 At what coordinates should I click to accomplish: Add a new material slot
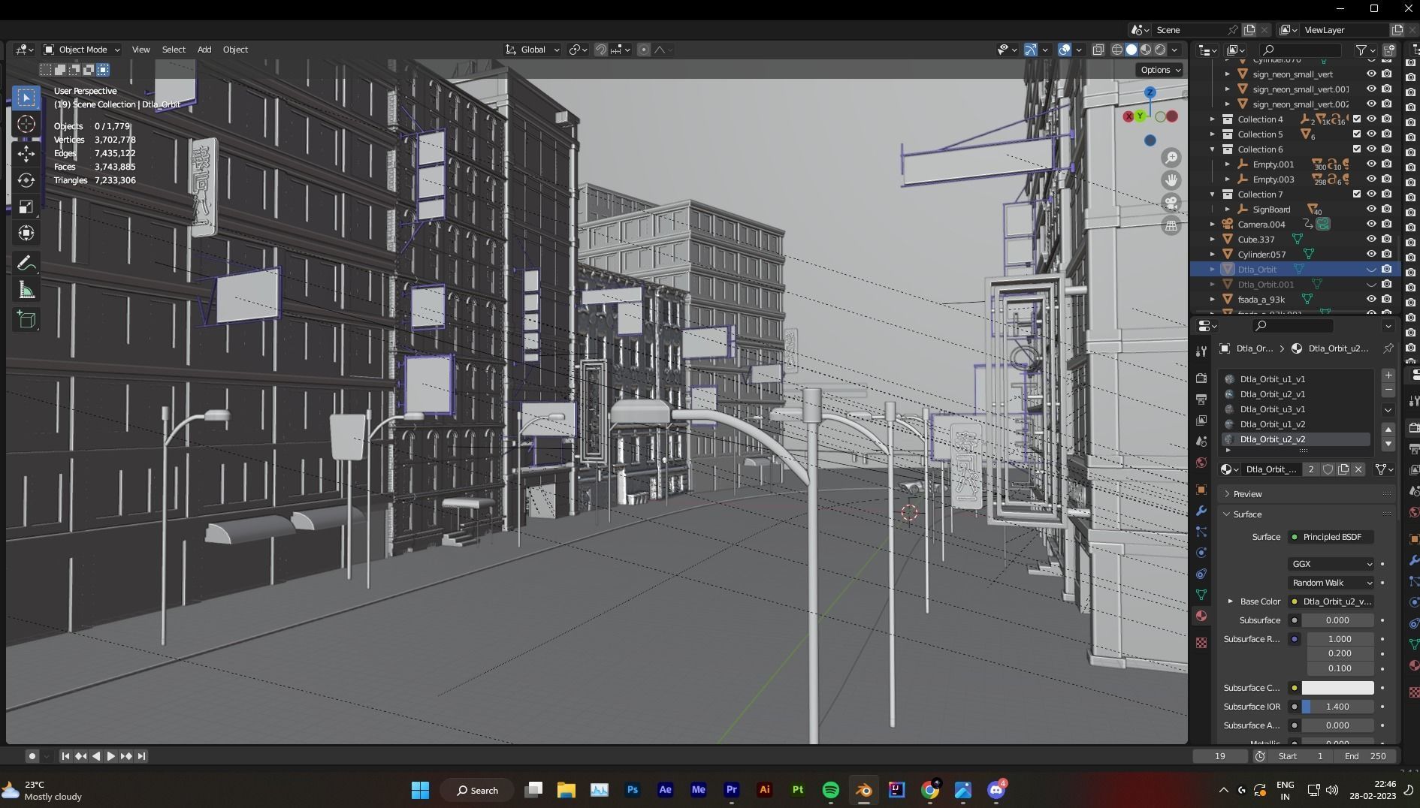click(x=1388, y=375)
